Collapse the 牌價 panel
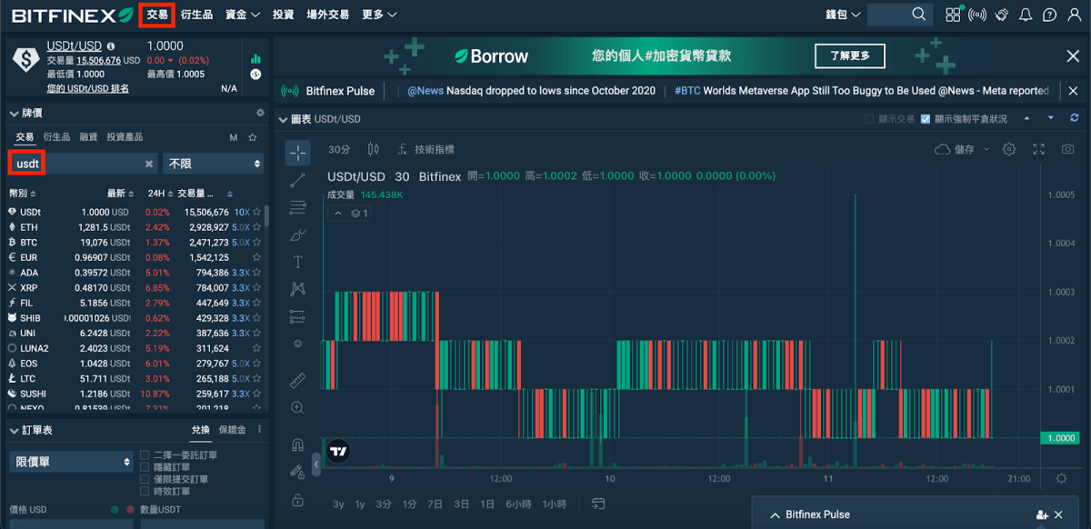Image resolution: width=1091 pixels, height=529 pixels. [x=14, y=114]
